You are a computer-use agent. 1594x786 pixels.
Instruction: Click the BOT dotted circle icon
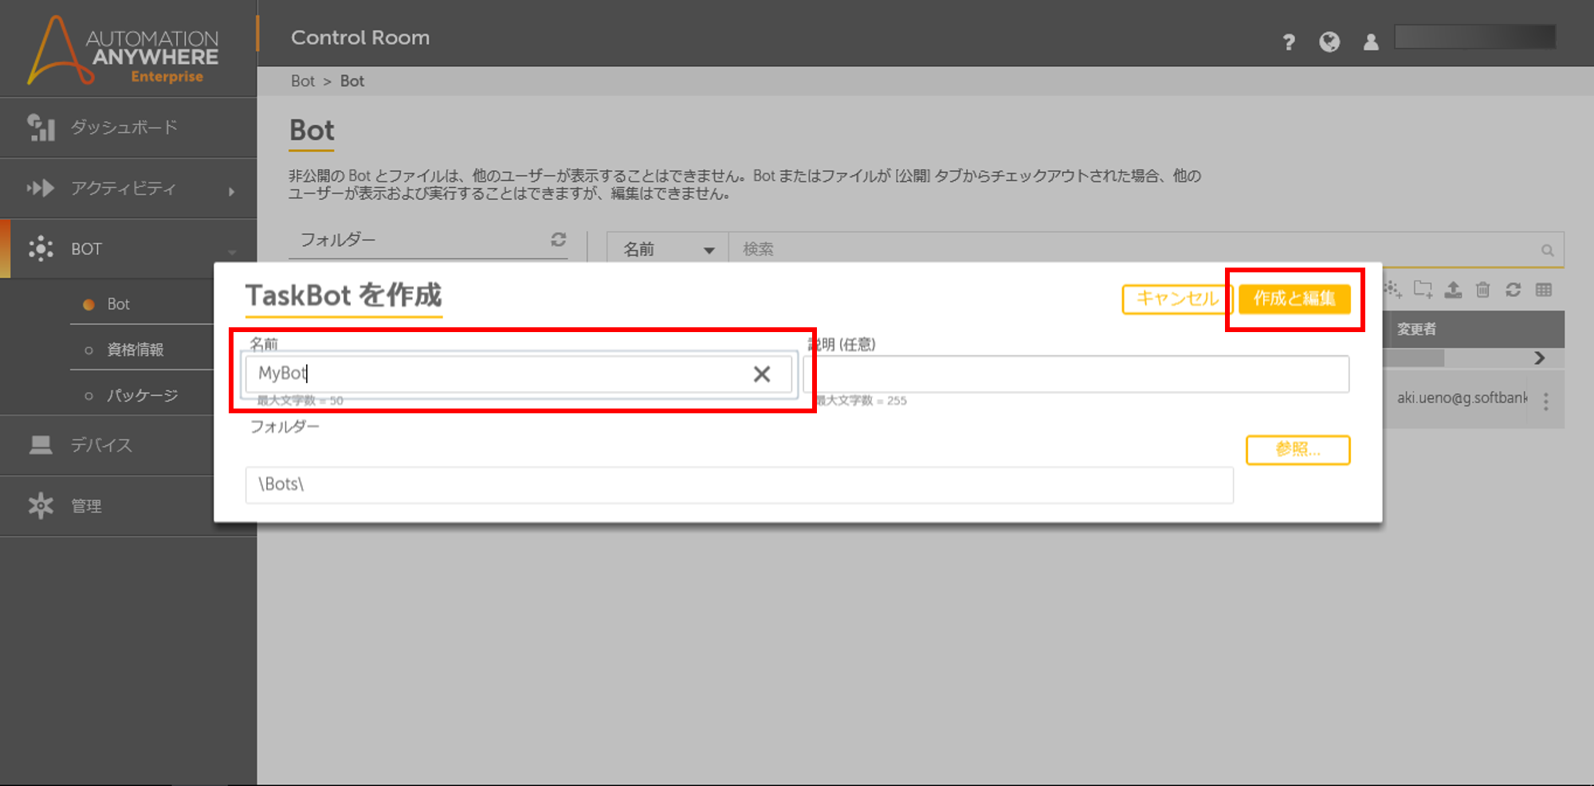41,248
